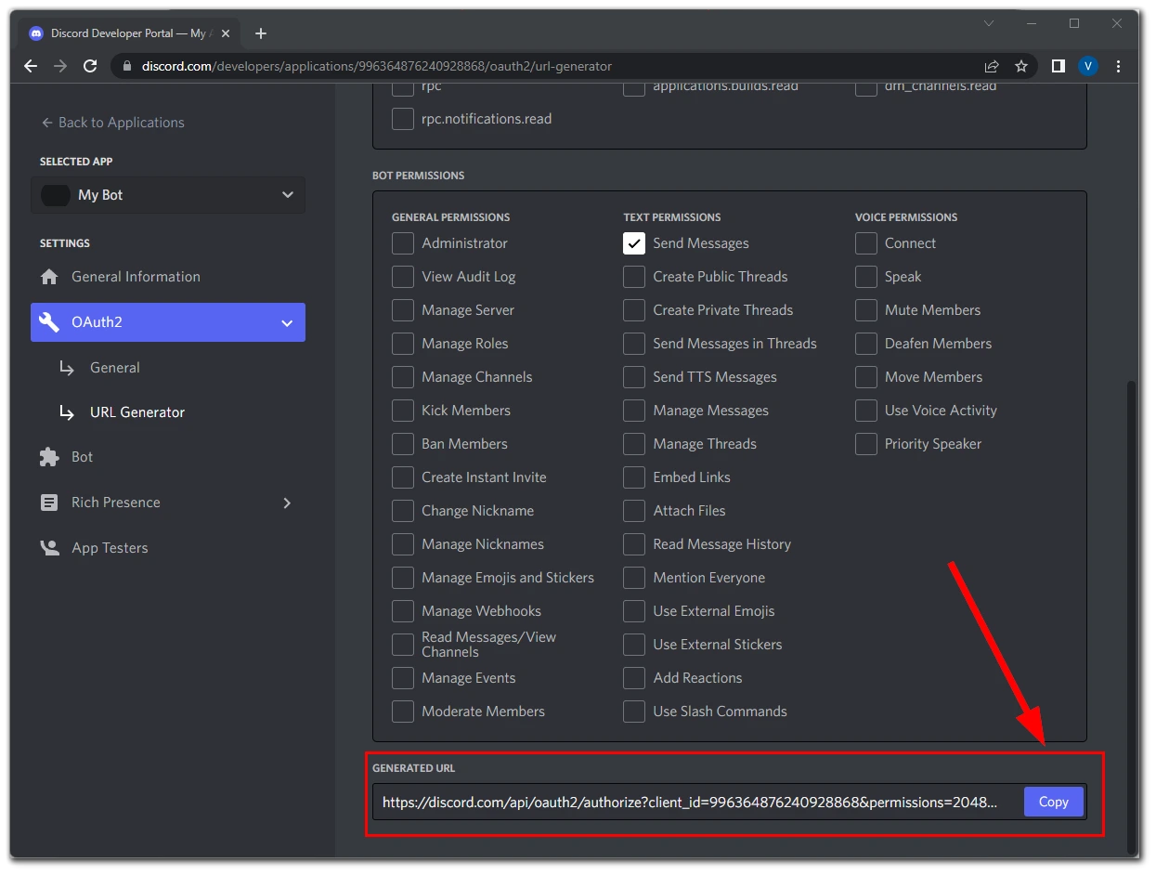Open General Information in the sidebar
The height and width of the screenshot is (875, 1156).
coord(135,276)
